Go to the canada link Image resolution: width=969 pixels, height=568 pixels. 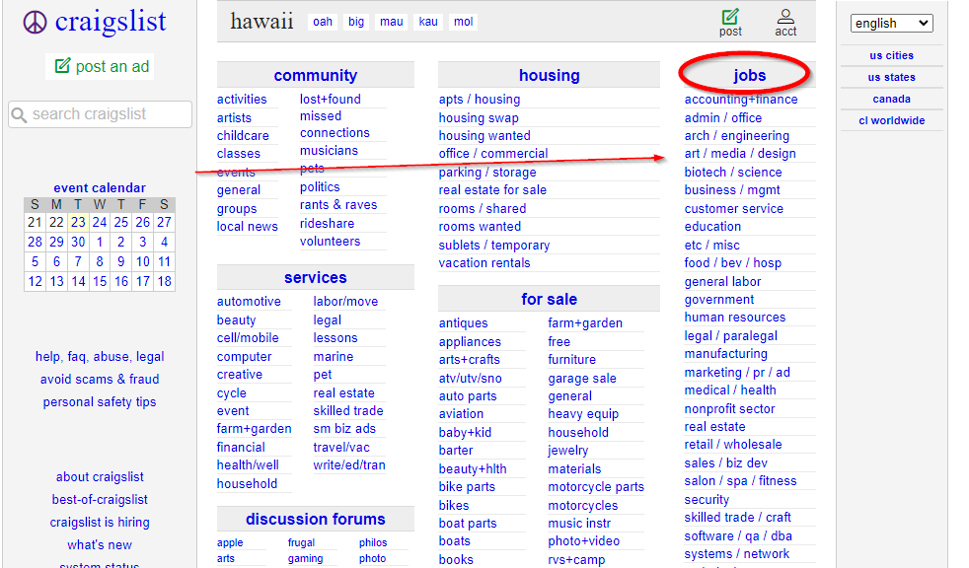[x=891, y=99]
